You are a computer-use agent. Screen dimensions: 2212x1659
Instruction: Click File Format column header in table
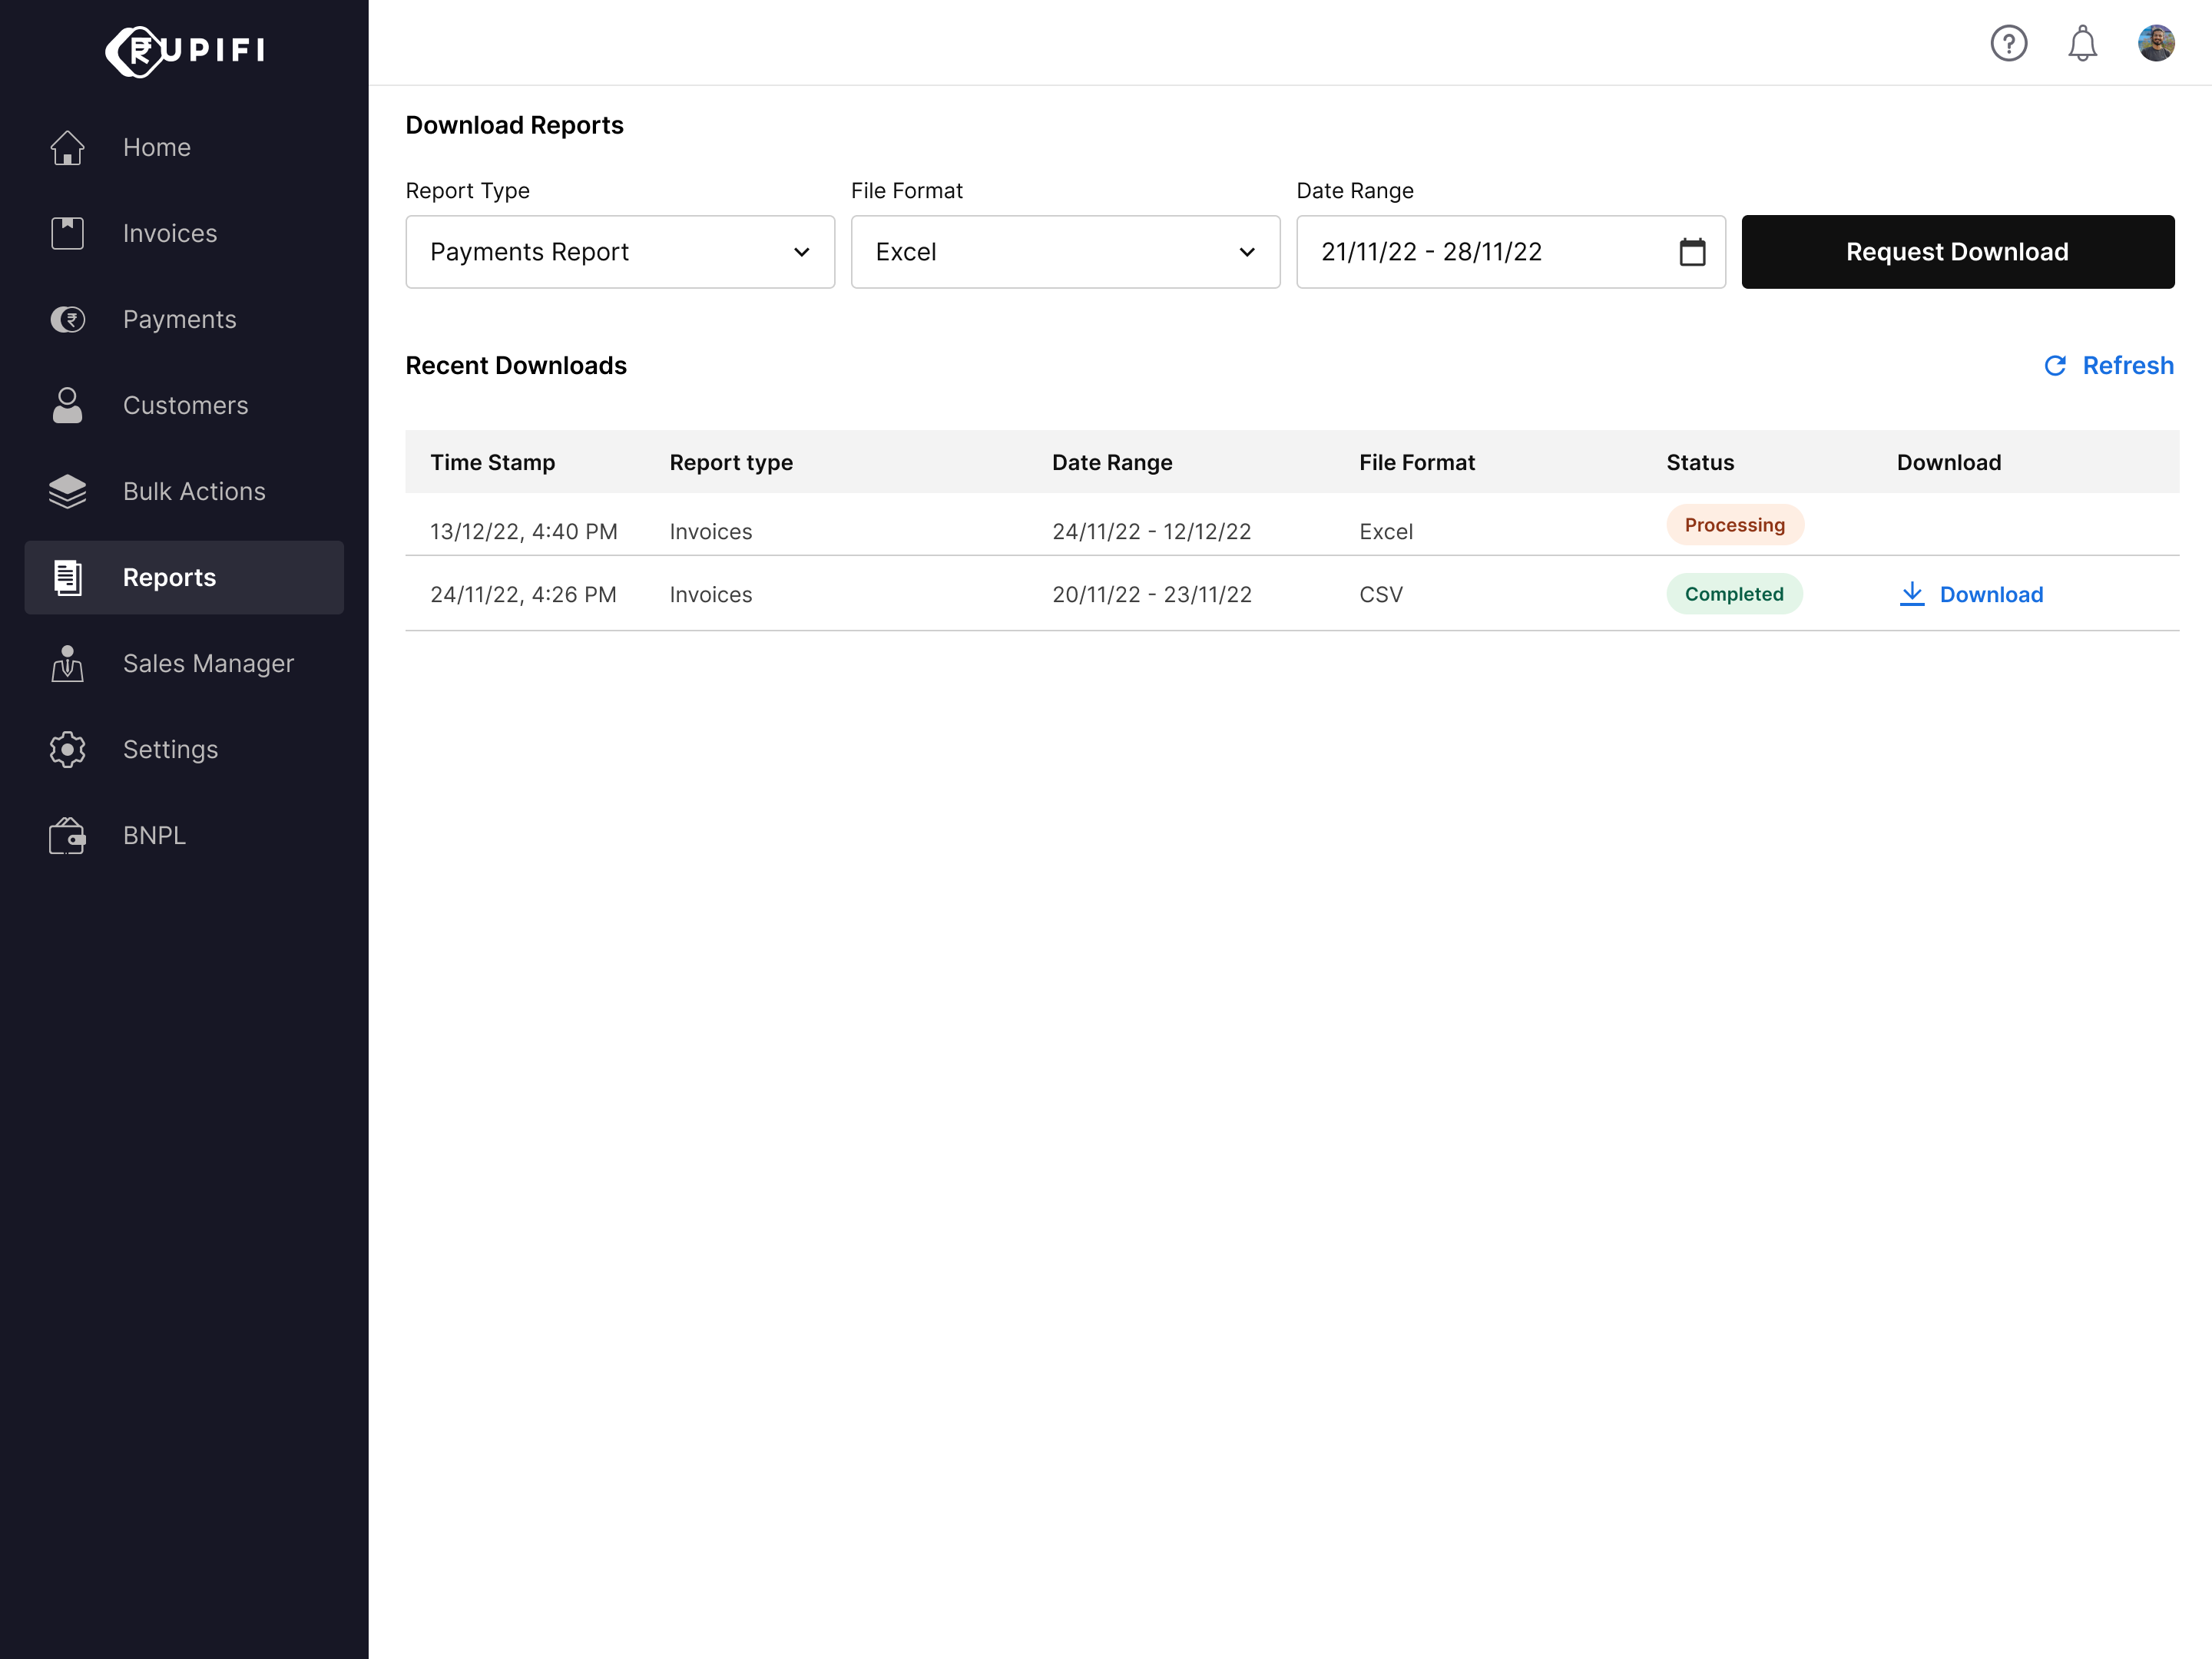pos(1417,462)
